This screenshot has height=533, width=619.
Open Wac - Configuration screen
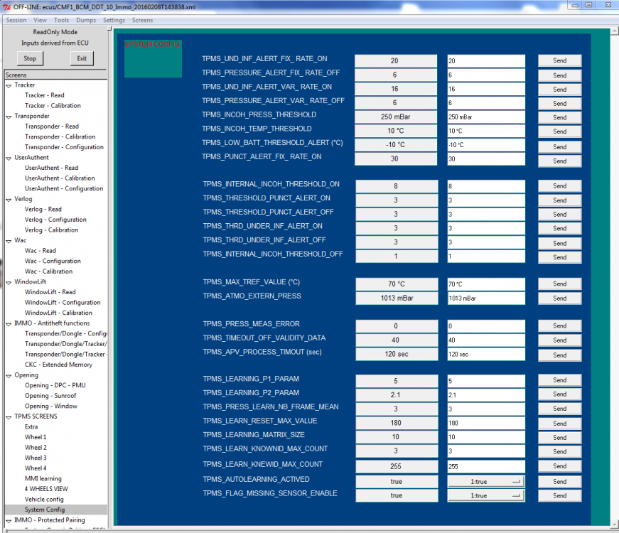click(x=53, y=261)
